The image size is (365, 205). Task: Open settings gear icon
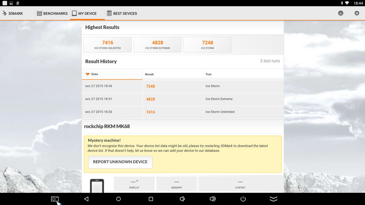357,13
